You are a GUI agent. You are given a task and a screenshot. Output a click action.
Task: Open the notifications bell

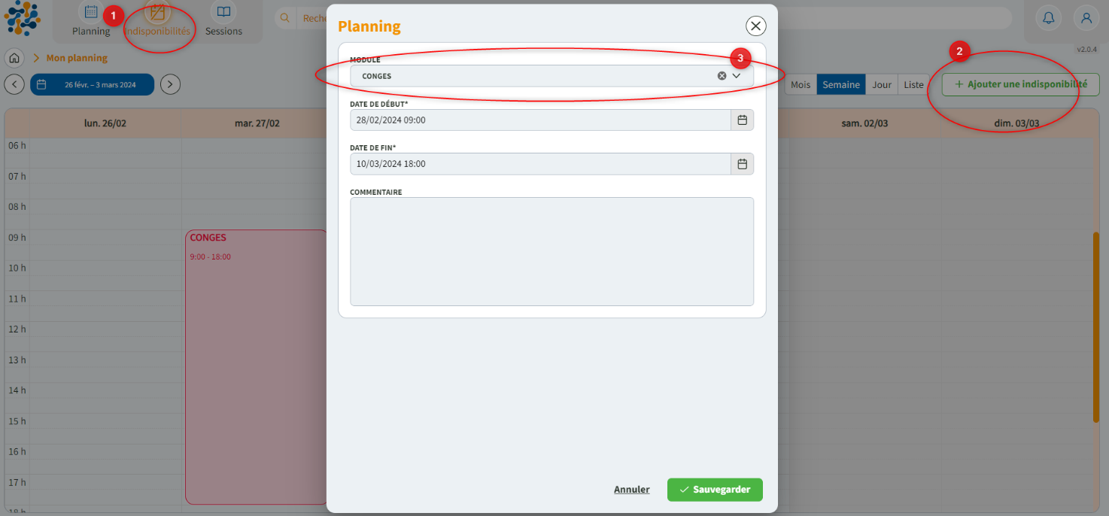point(1048,18)
